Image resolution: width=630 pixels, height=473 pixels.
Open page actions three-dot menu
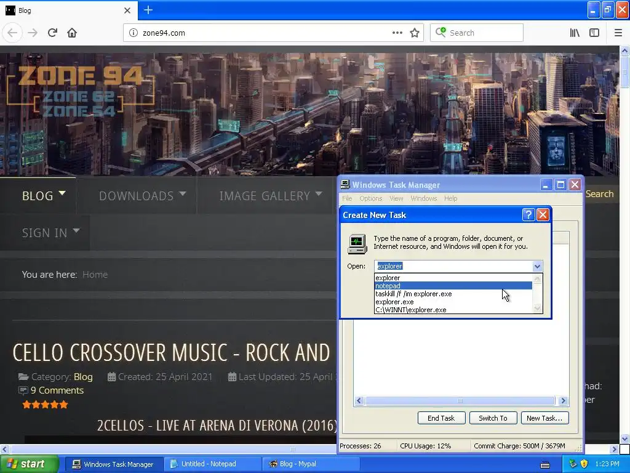coord(397,33)
